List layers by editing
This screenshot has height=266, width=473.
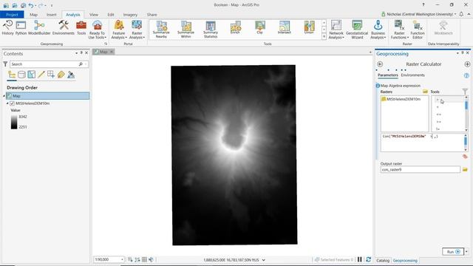coord(41,75)
